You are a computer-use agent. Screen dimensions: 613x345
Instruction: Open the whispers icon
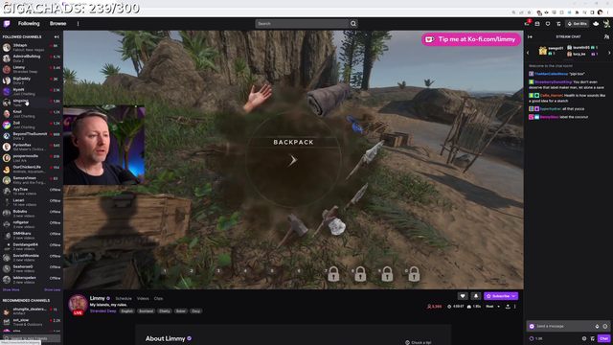548,24
